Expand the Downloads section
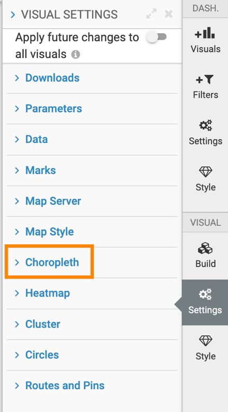Viewport: 228px width, 412px height. (x=92, y=78)
